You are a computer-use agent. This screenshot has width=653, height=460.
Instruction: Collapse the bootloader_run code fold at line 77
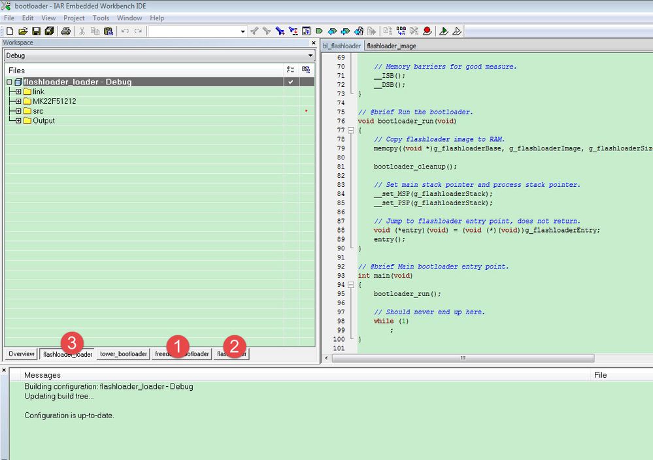click(x=351, y=130)
